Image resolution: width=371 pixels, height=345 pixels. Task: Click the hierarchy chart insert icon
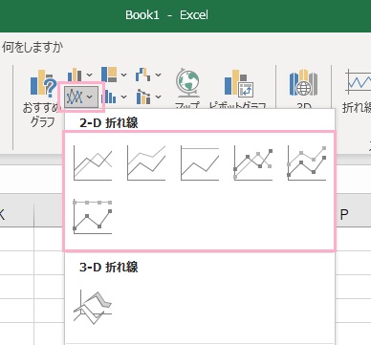[109, 75]
